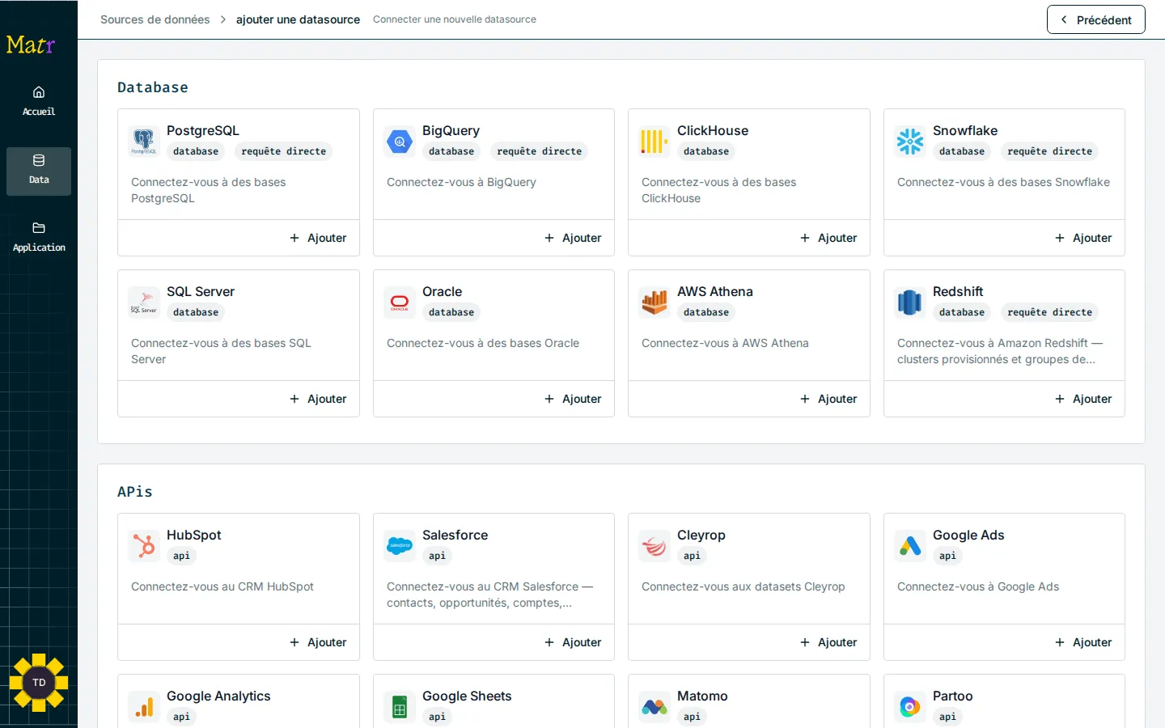The height and width of the screenshot is (728, 1165).
Task: Click the PostgreSQL elephant logo icon
Action: (144, 142)
